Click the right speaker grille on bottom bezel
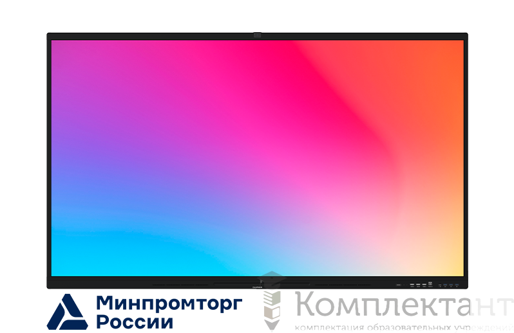Image resolution: width=514 pixels, height=333 pixels. (335, 284)
